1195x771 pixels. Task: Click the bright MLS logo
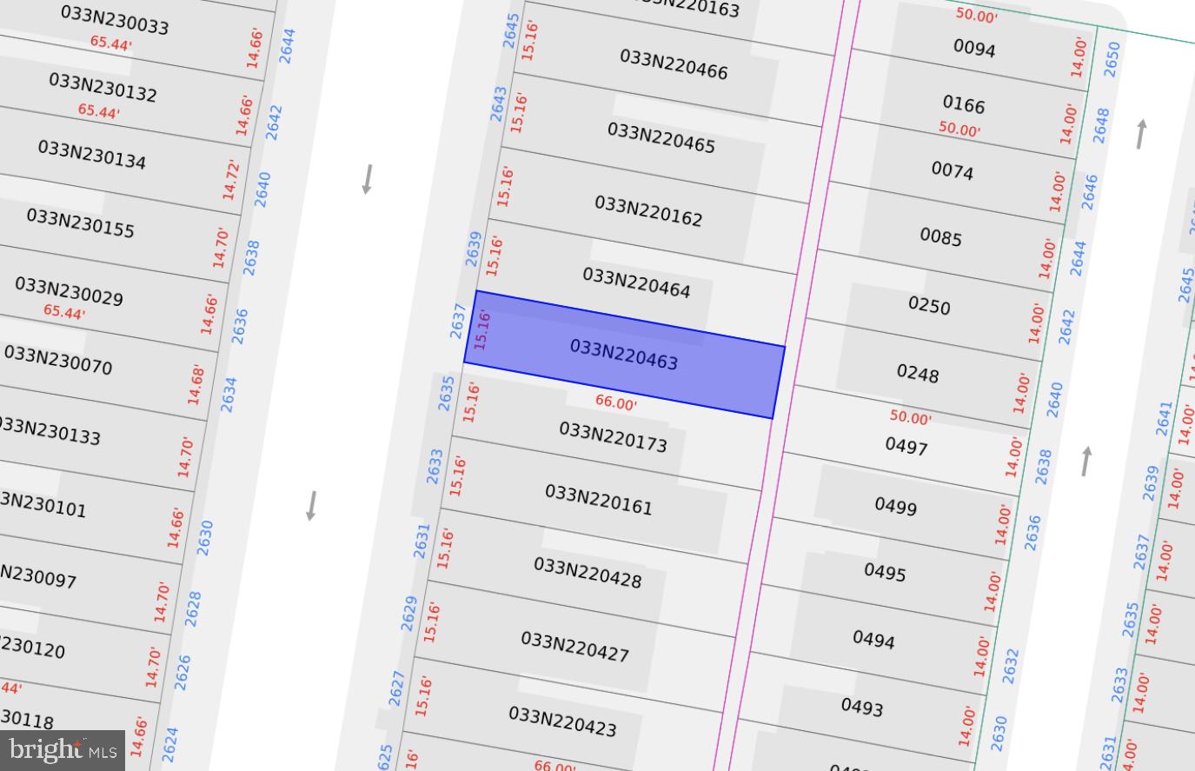pos(63,750)
